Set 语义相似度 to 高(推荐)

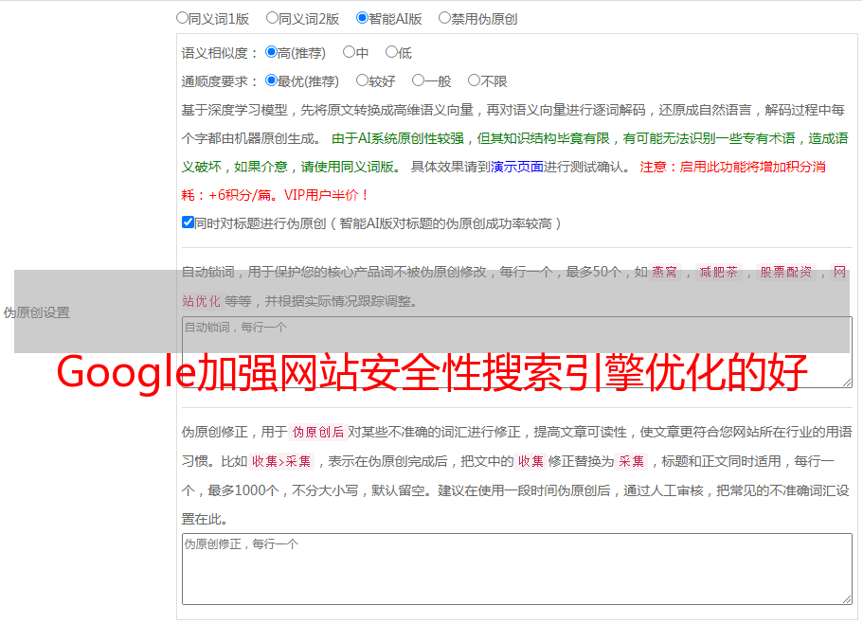271,52
